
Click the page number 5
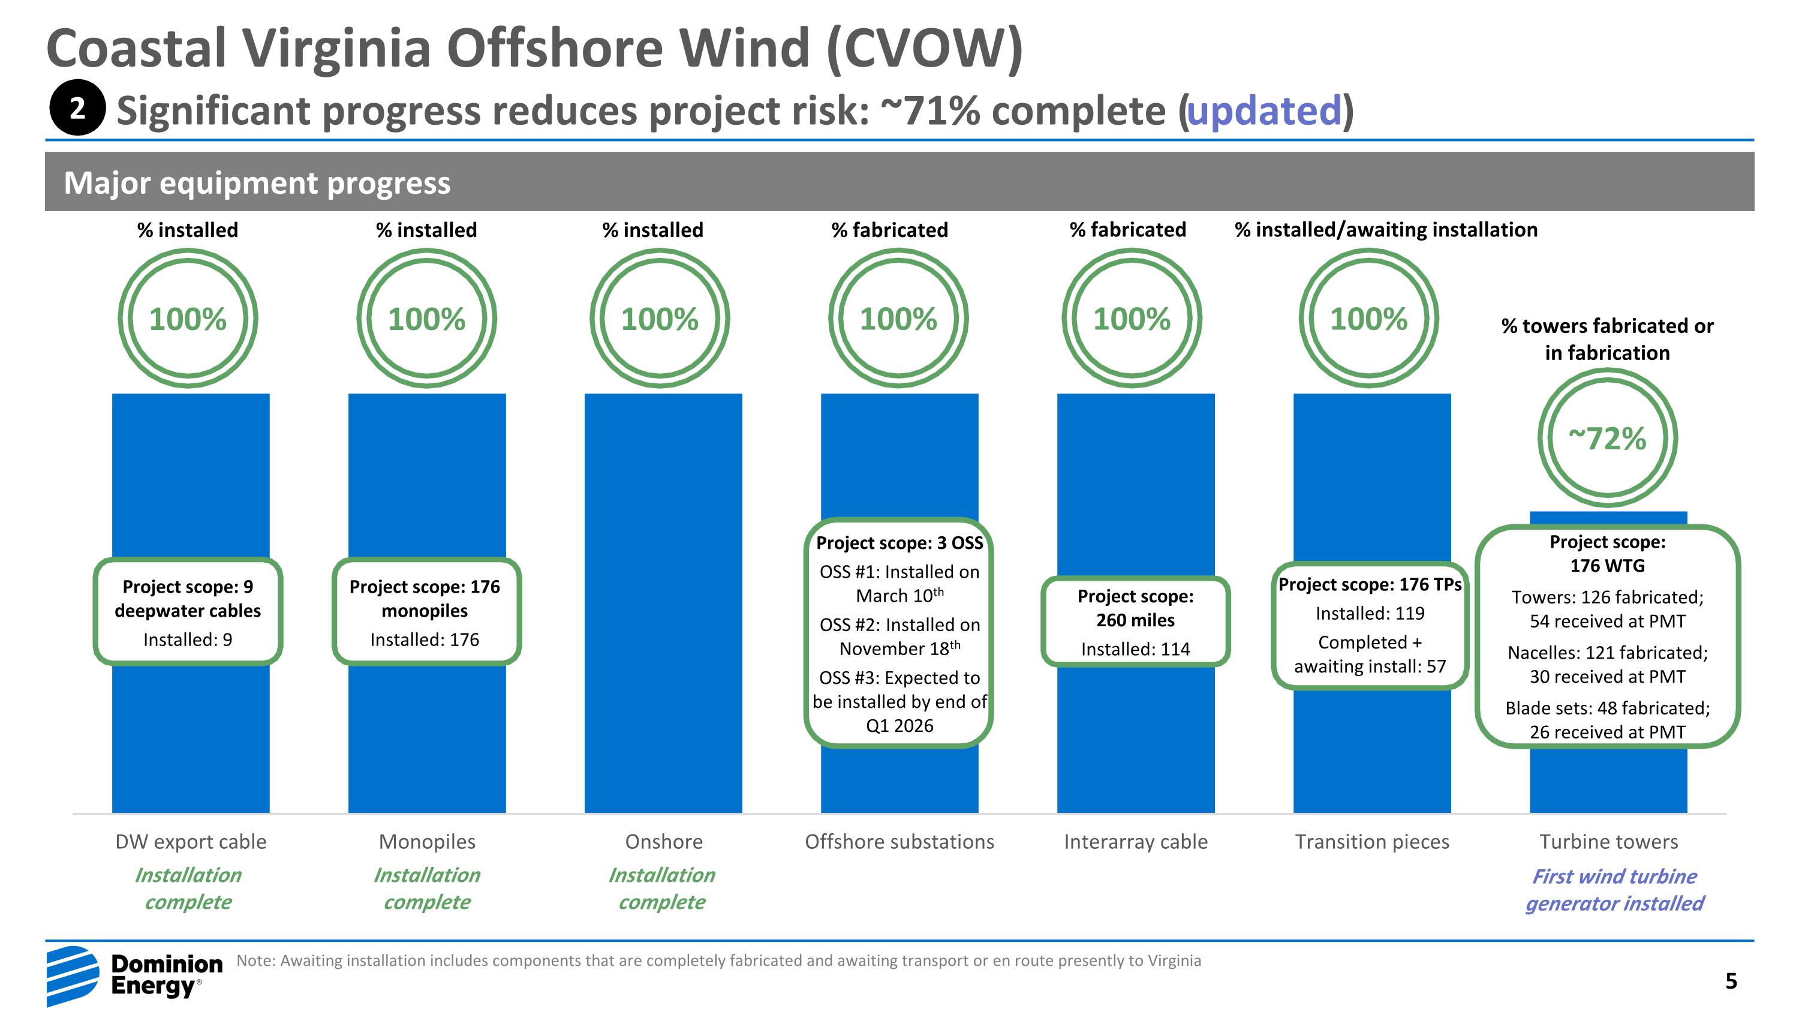(1731, 981)
